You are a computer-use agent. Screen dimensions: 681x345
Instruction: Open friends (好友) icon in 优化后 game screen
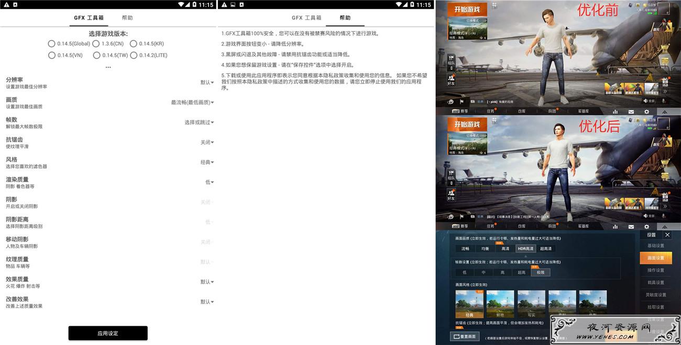click(x=451, y=194)
